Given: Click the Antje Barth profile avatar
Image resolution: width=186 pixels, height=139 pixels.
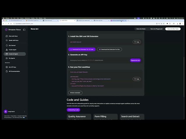Looking at the screenshot, I should tap(6, 111).
